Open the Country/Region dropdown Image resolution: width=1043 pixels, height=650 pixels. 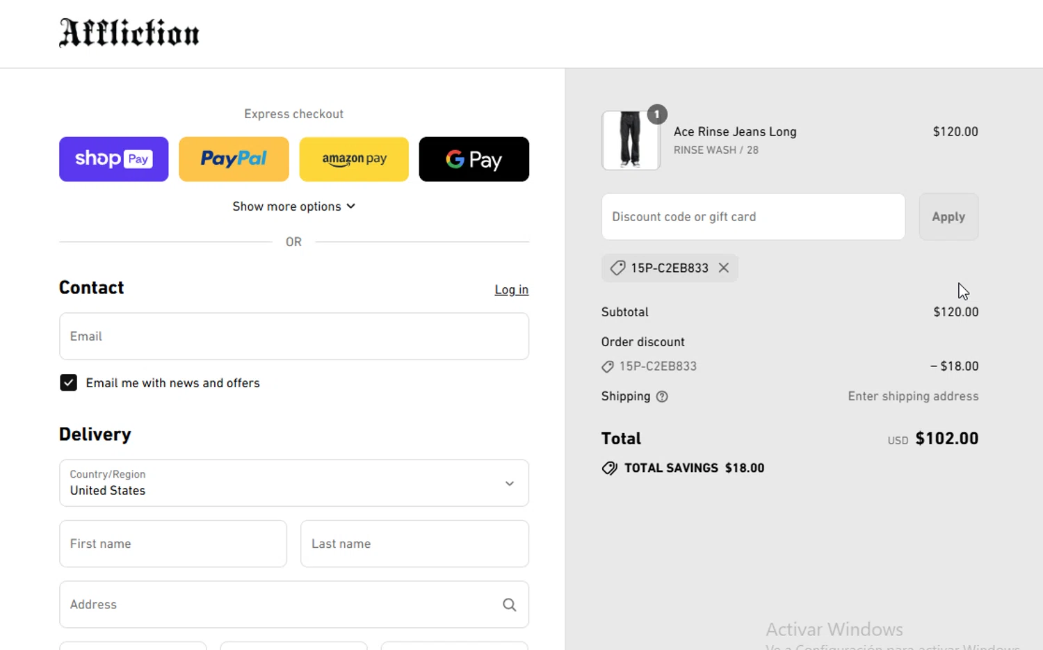coord(294,483)
